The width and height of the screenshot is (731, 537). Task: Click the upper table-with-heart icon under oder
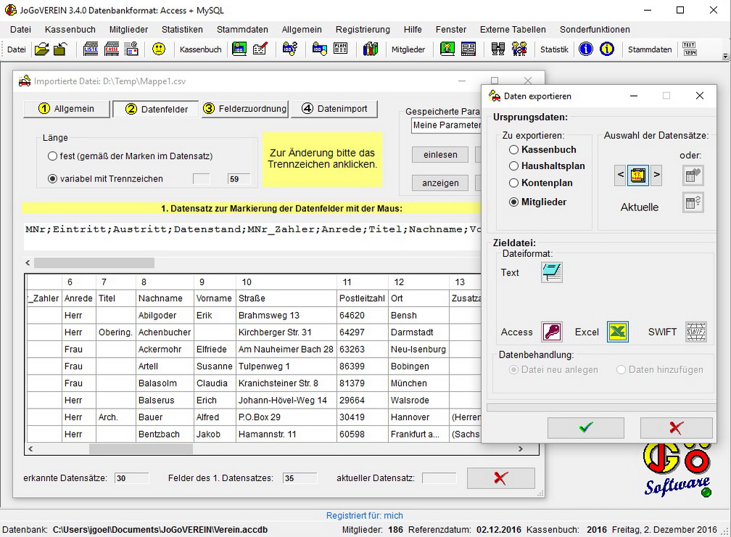(x=693, y=176)
